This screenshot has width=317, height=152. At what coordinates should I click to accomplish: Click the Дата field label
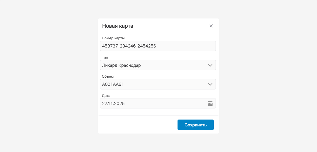click(106, 96)
